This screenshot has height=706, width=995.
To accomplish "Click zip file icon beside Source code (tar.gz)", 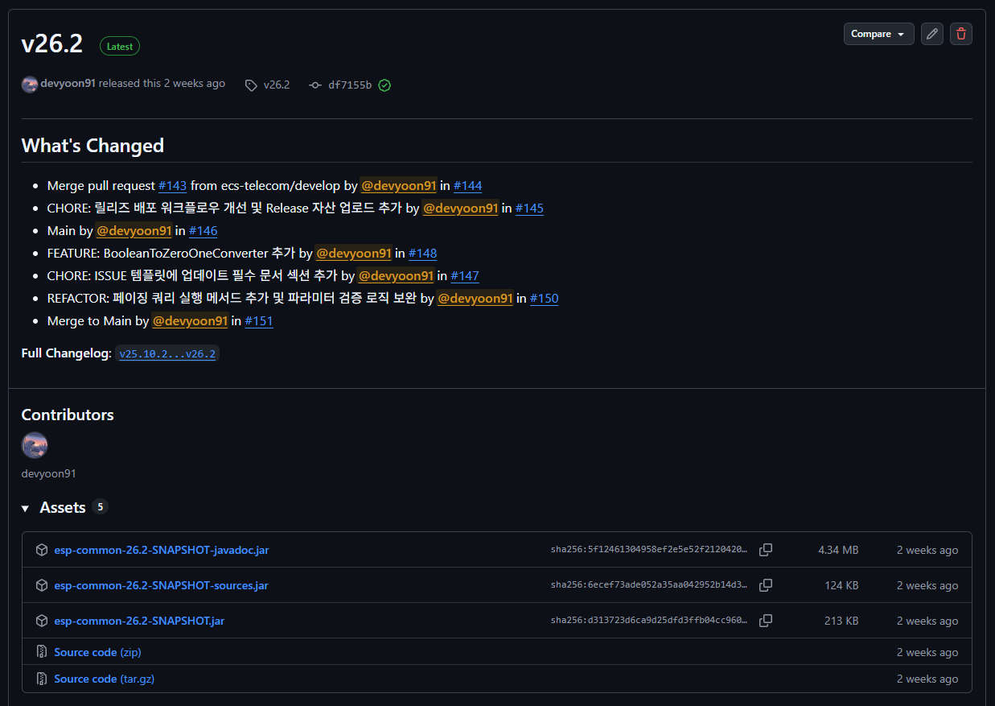I will pyautogui.click(x=42, y=679).
